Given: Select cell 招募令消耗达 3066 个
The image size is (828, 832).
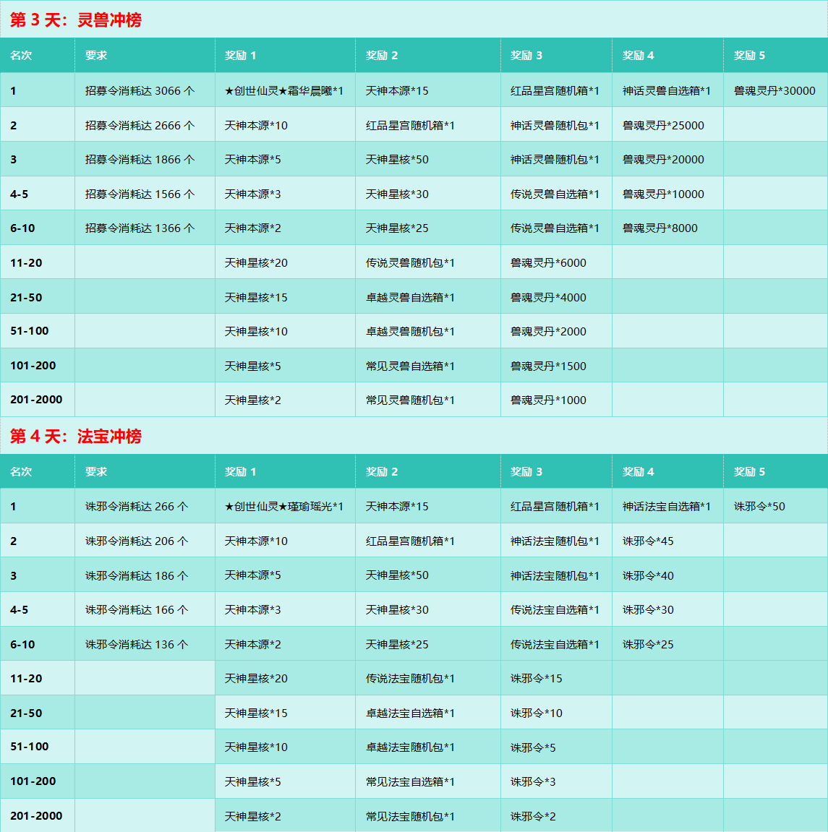Looking at the screenshot, I should tap(140, 91).
